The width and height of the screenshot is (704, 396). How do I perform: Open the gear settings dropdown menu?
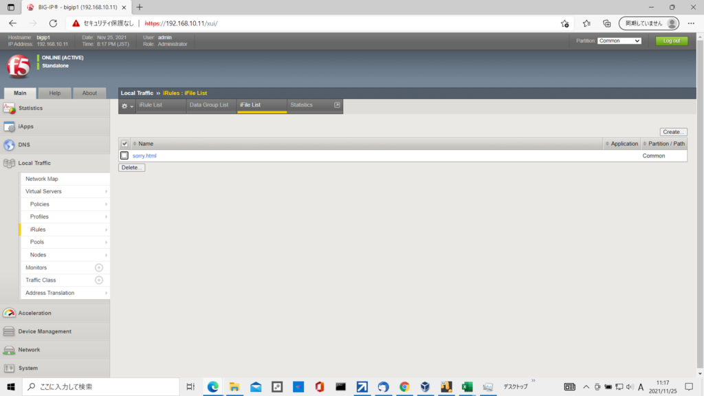[127, 106]
